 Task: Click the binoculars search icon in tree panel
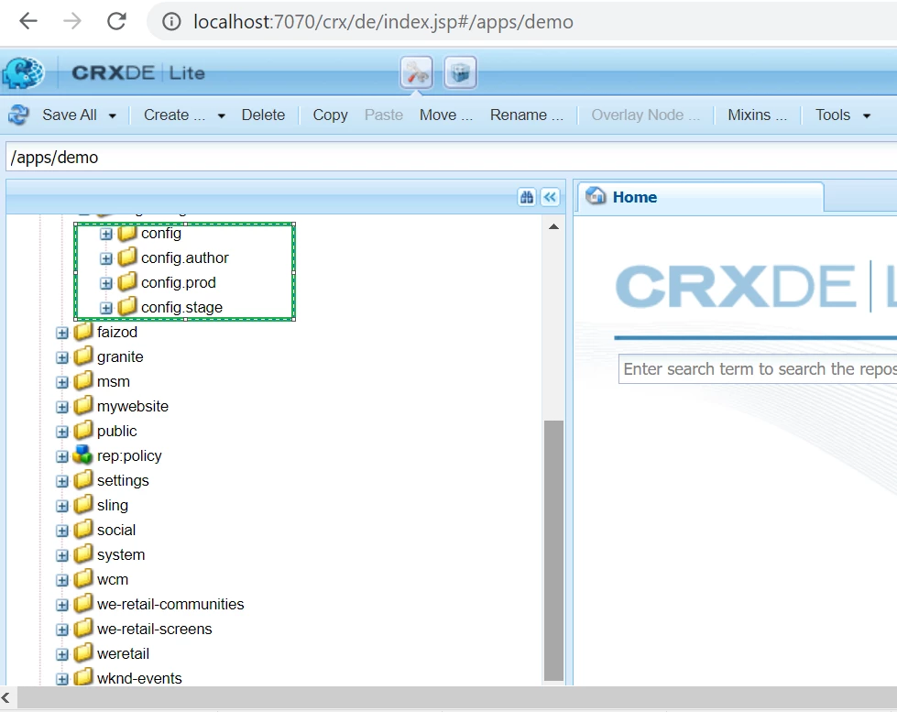pos(526,197)
